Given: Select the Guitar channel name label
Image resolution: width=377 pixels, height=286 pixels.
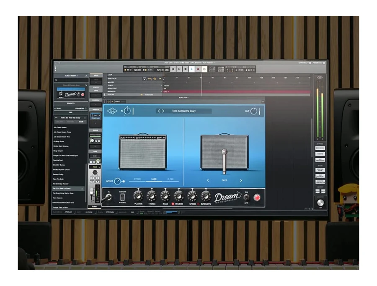Looking at the screenshot, I should point(95,207).
